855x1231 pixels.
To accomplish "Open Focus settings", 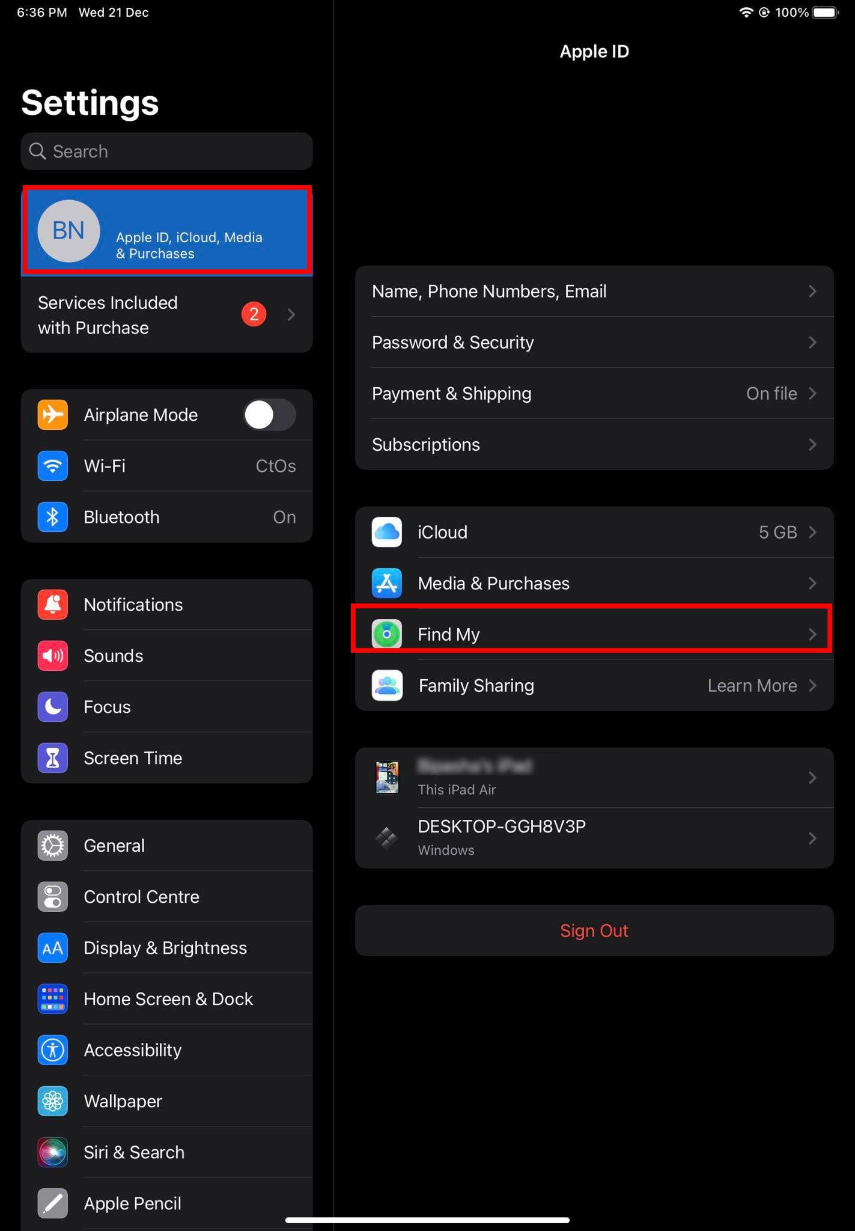I will pyautogui.click(x=167, y=707).
